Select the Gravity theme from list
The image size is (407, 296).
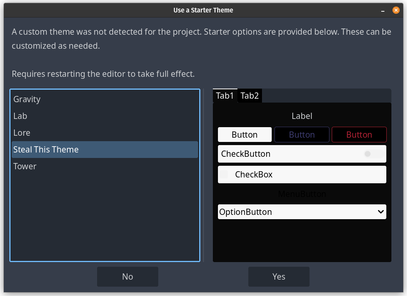tap(27, 99)
